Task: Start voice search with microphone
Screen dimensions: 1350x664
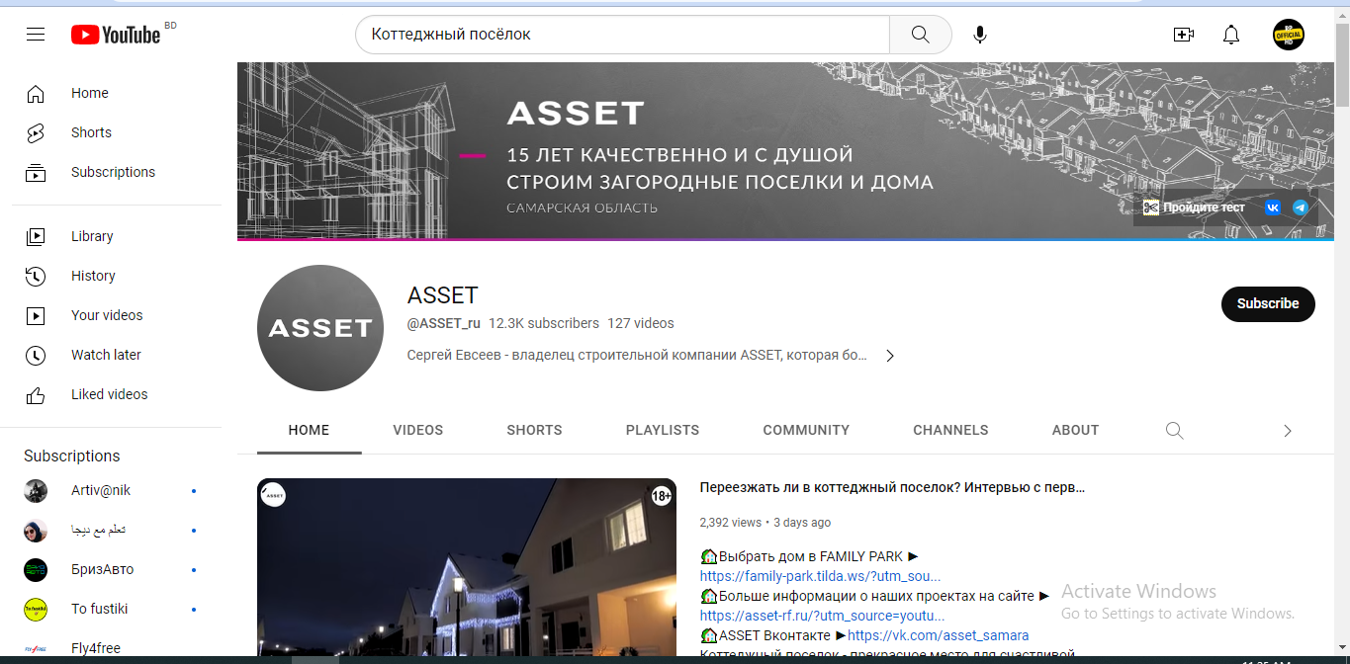Action: point(979,35)
